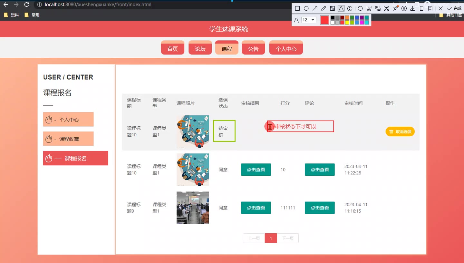The width and height of the screenshot is (464, 263).
Task: Click the USER / CENTER heading
Action: pyautogui.click(x=68, y=77)
